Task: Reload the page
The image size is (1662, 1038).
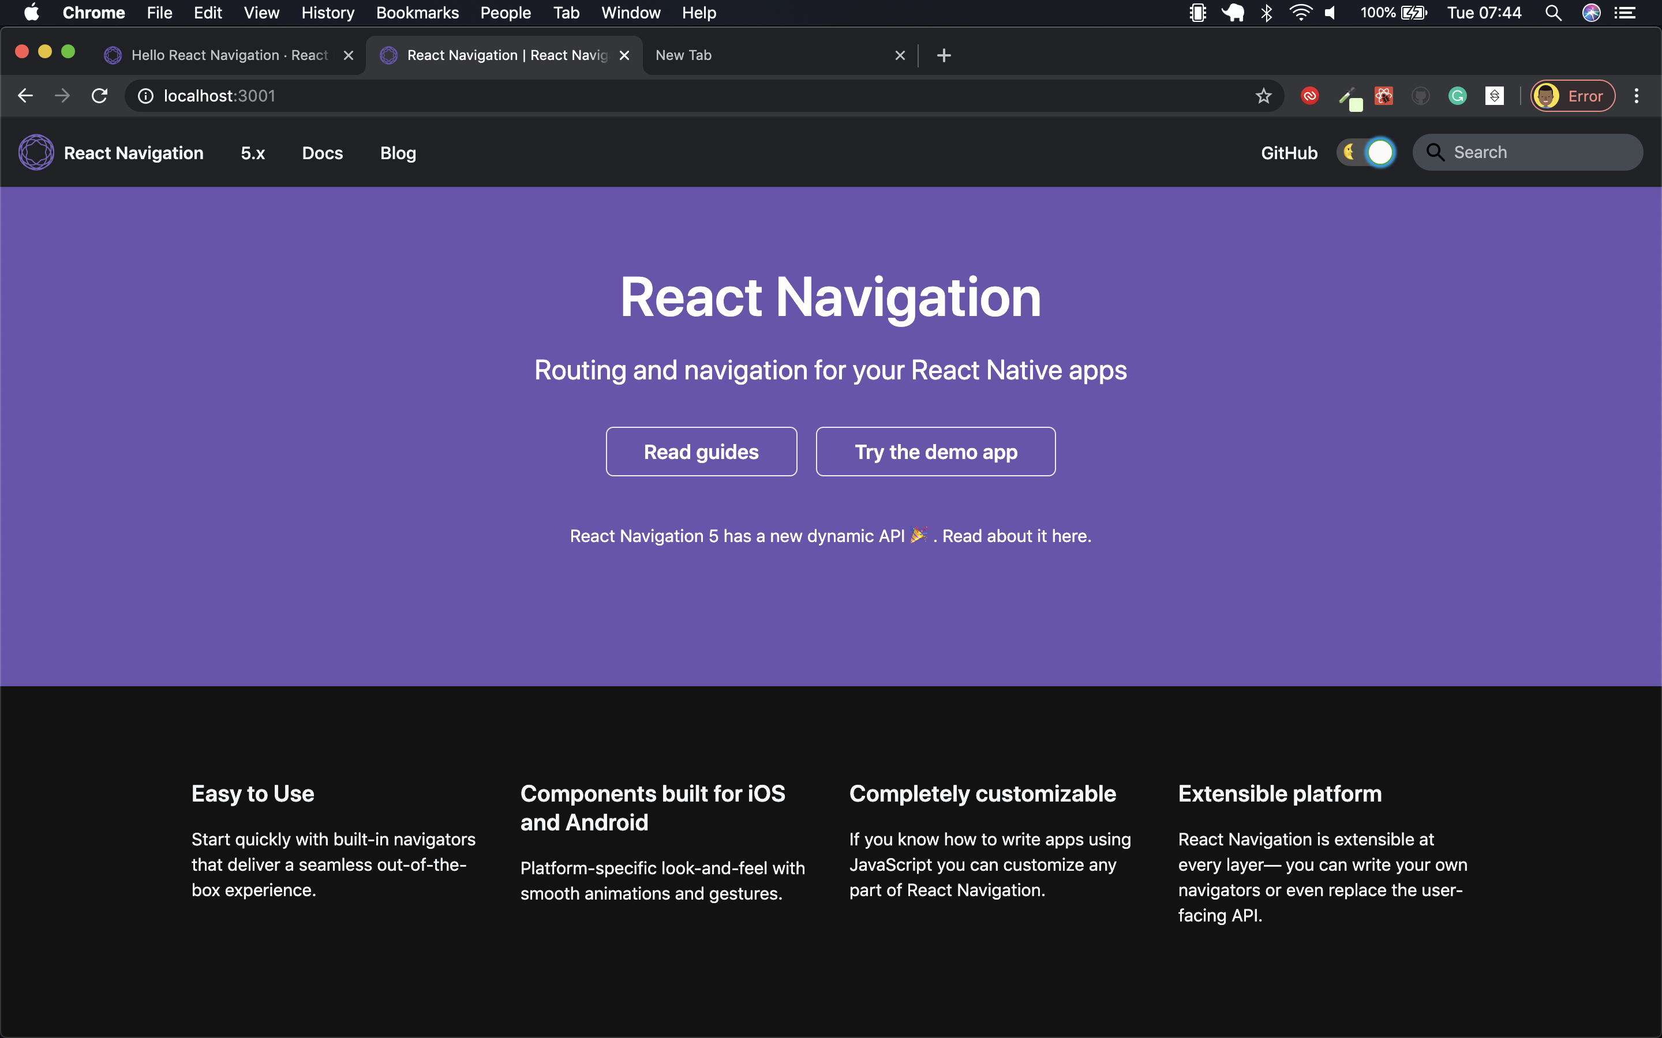Action: 100,96
